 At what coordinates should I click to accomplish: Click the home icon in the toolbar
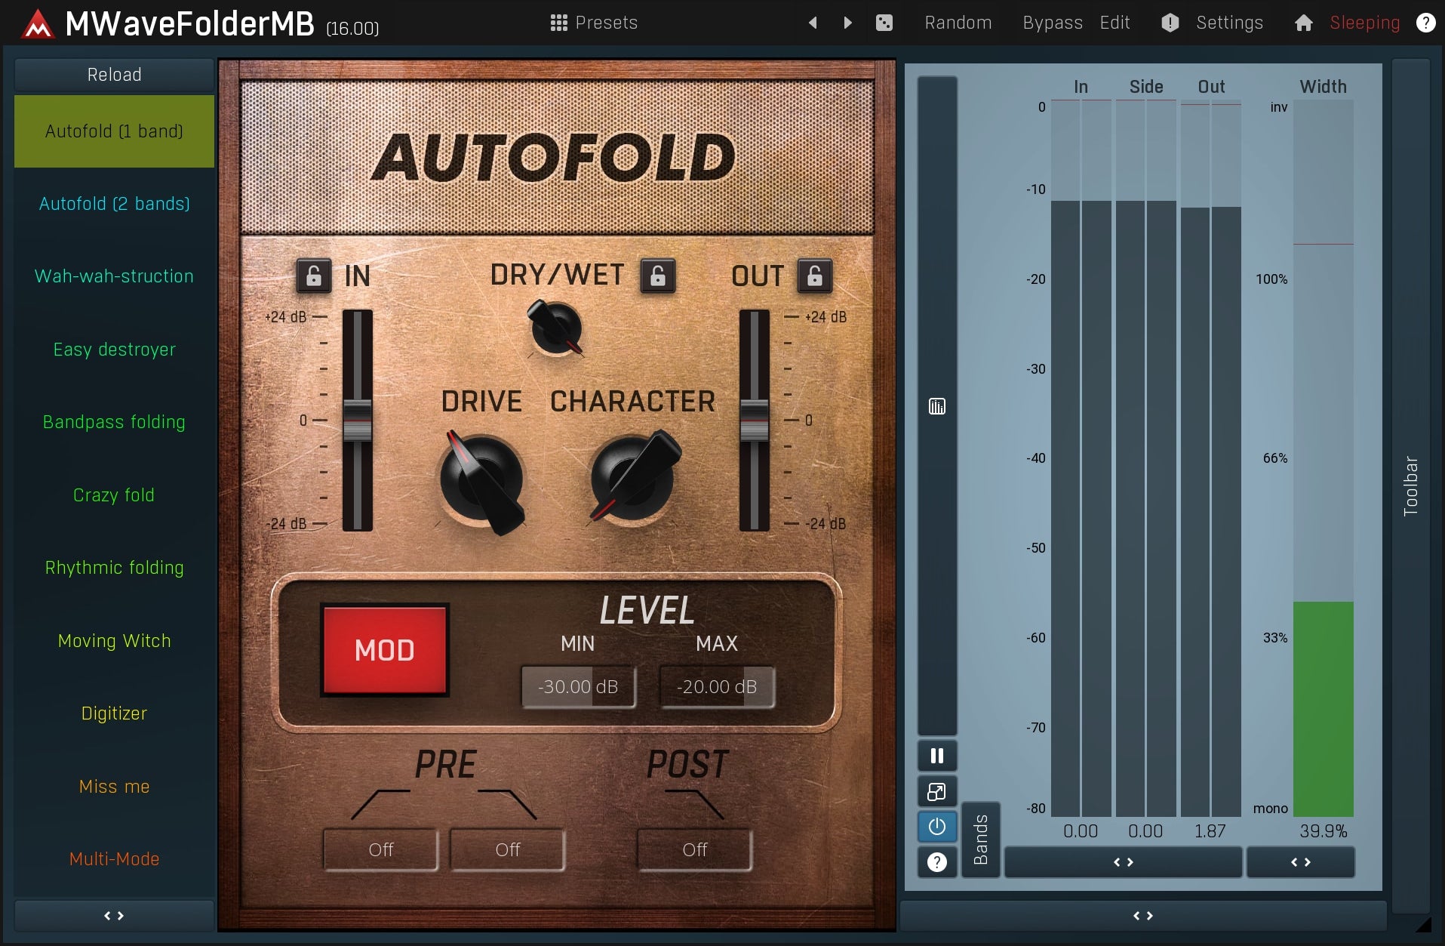(x=1303, y=23)
